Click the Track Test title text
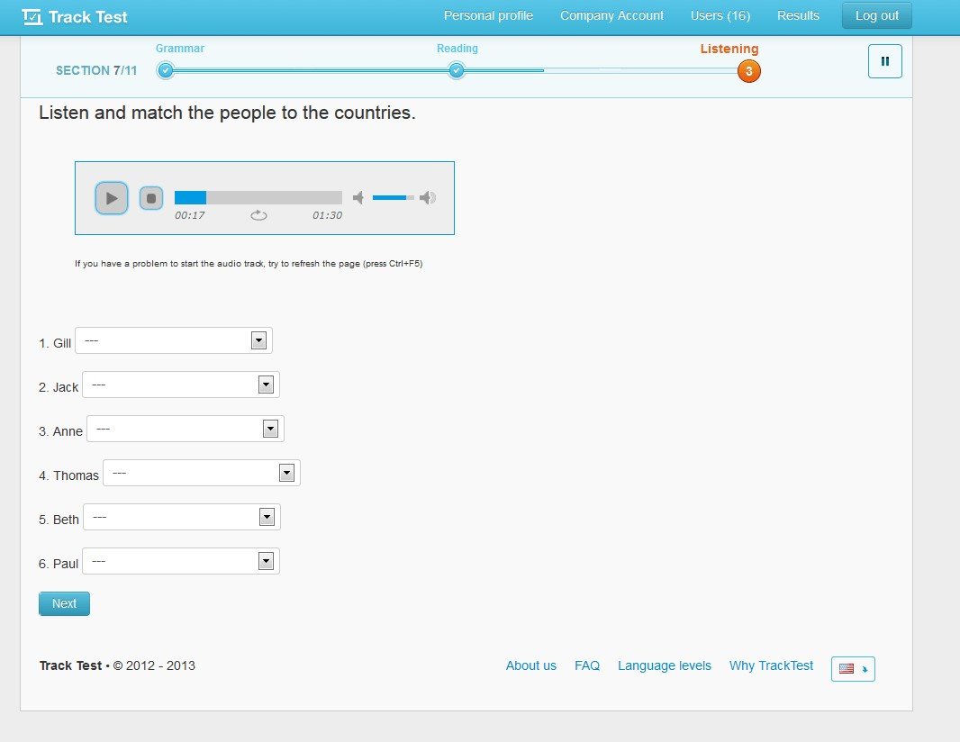This screenshot has height=742, width=960. pyautogui.click(x=88, y=17)
